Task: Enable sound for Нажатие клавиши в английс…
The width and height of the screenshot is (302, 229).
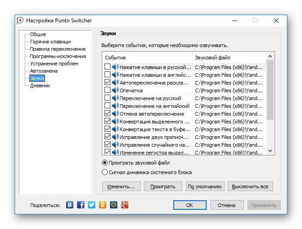Action: point(107,75)
